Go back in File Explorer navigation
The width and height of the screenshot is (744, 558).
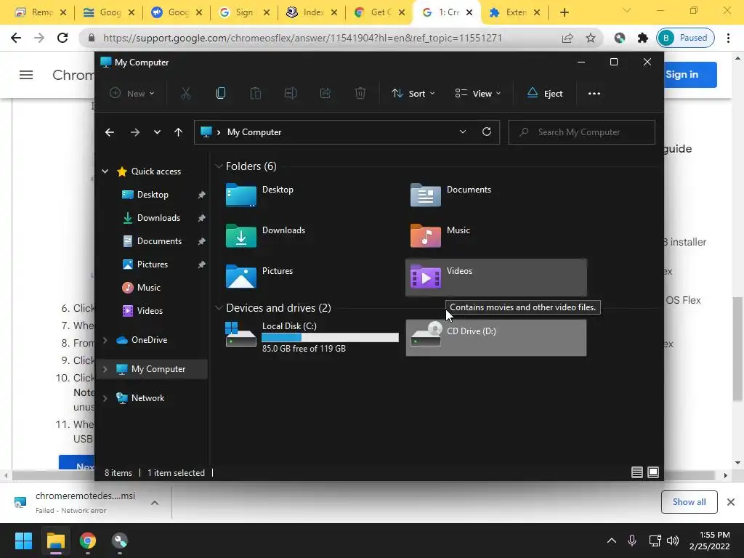click(110, 132)
